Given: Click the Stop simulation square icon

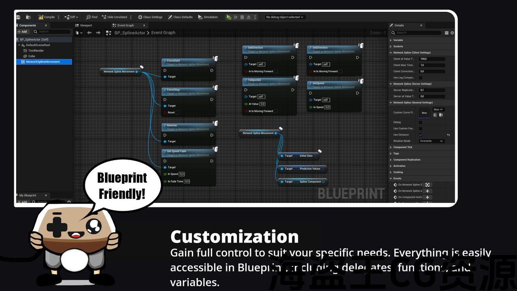Looking at the screenshot, I should click(242, 17).
